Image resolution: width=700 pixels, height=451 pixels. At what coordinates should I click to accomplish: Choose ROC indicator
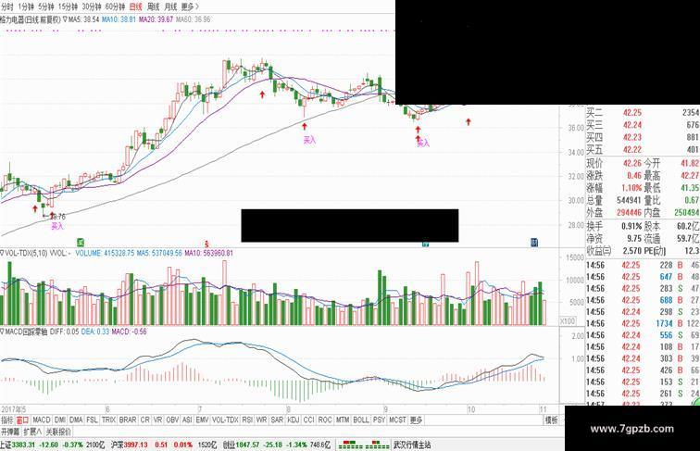click(325, 420)
